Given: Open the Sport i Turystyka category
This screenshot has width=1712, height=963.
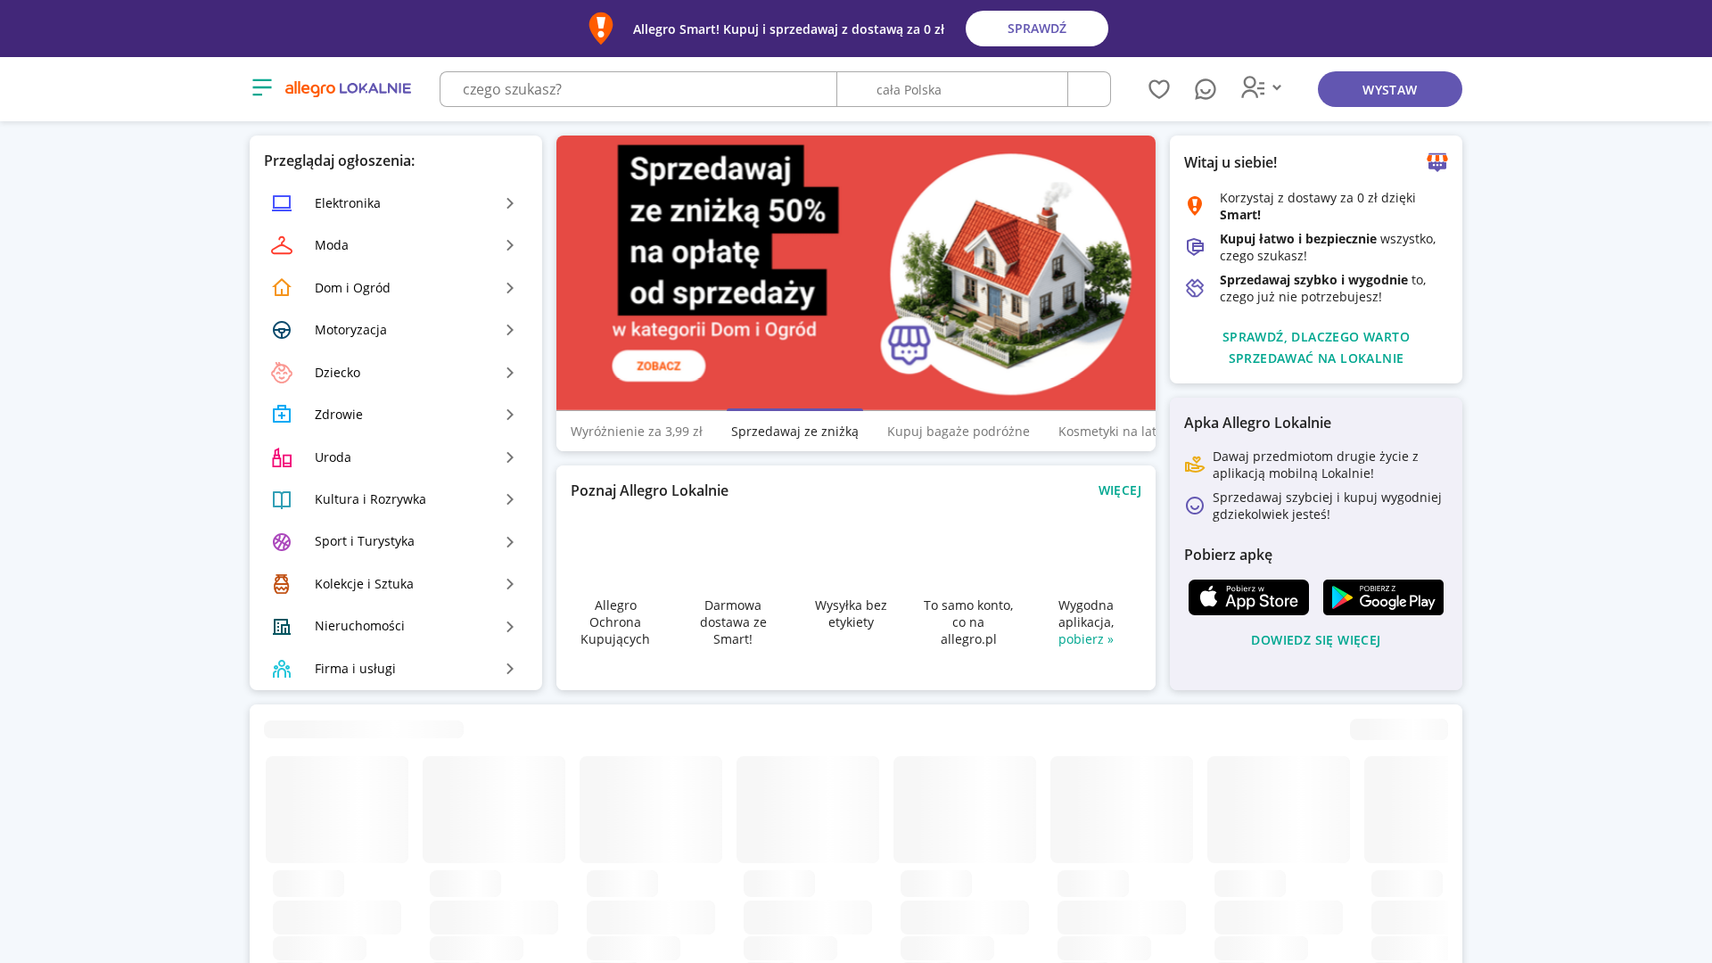Looking at the screenshot, I should click(396, 541).
